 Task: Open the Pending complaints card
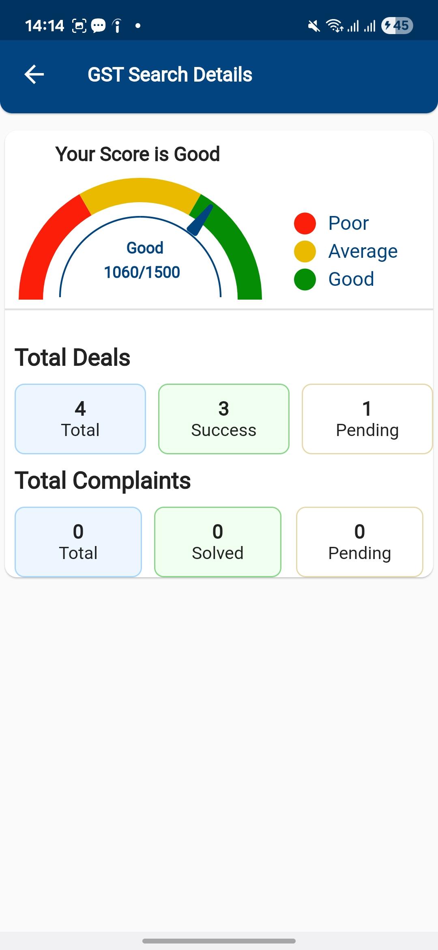[360, 542]
